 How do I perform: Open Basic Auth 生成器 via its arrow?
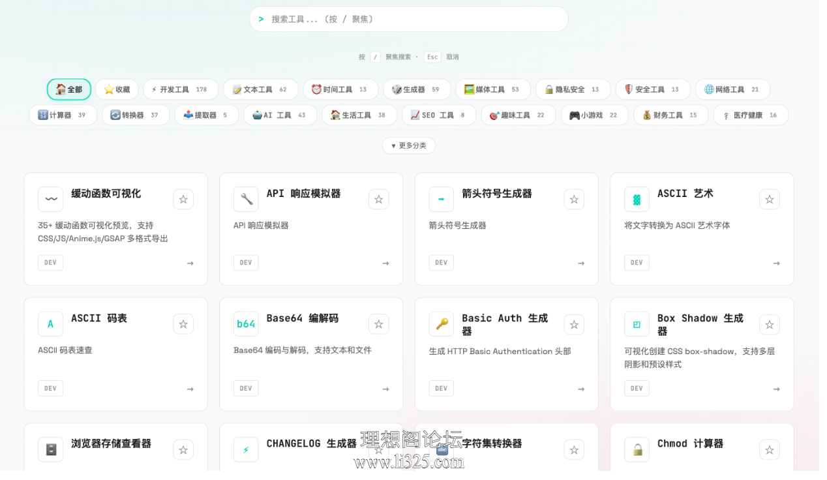point(581,389)
